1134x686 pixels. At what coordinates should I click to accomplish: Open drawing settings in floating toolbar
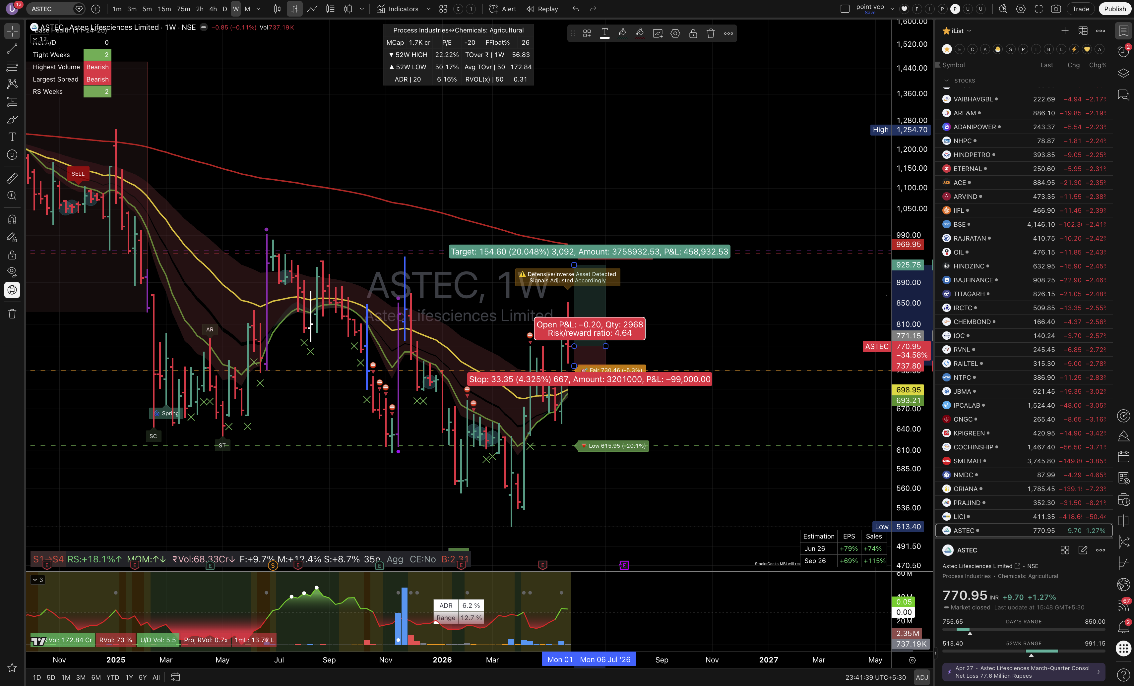click(675, 33)
